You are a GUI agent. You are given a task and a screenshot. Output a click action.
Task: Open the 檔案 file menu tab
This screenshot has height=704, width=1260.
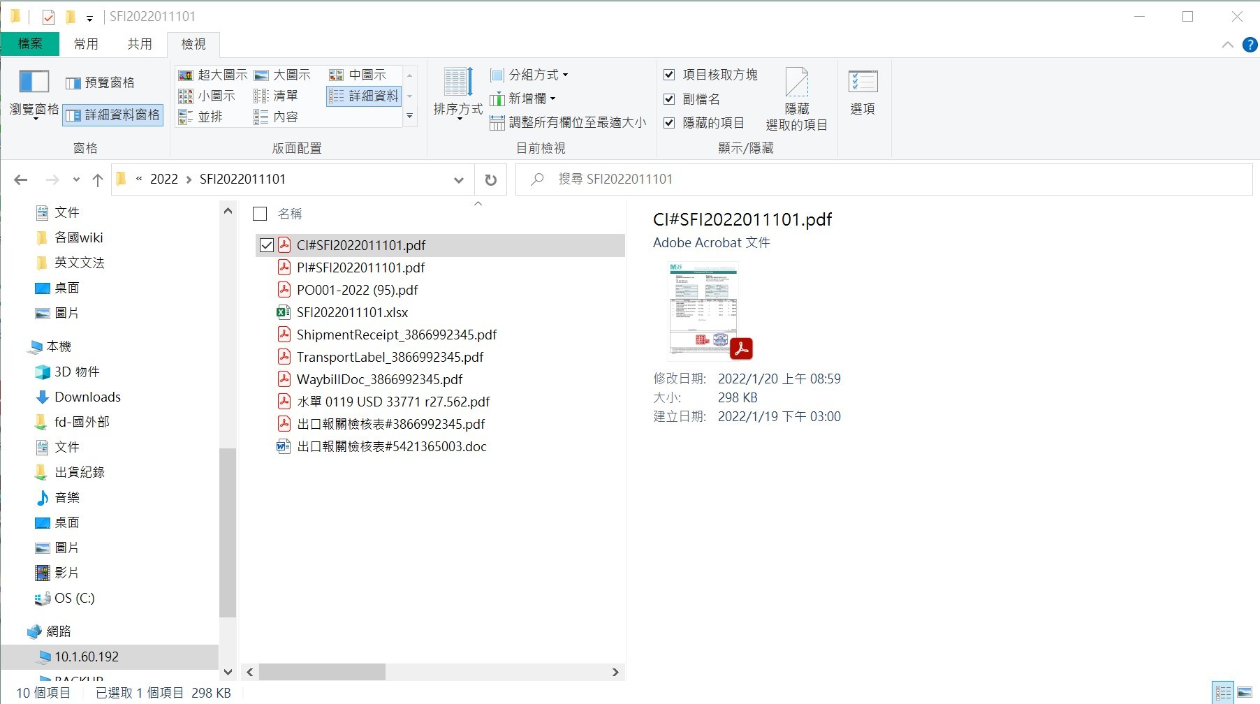30,43
